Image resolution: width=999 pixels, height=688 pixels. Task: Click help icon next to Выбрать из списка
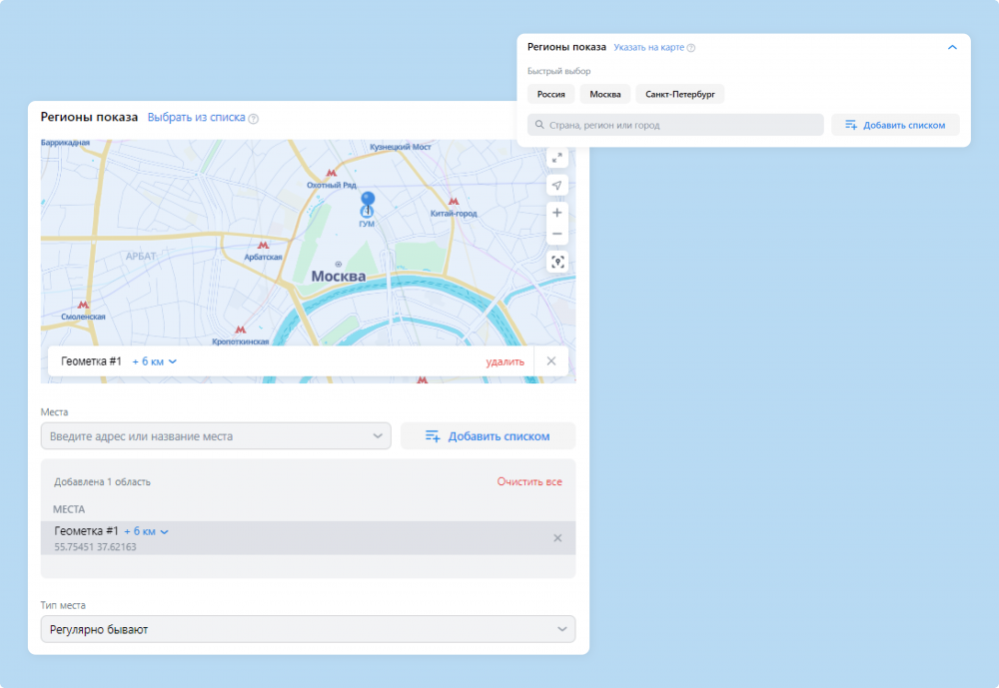[253, 119]
